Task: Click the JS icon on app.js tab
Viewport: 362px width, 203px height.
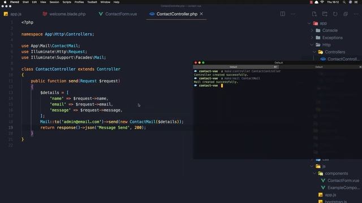Action: click(x=6, y=14)
